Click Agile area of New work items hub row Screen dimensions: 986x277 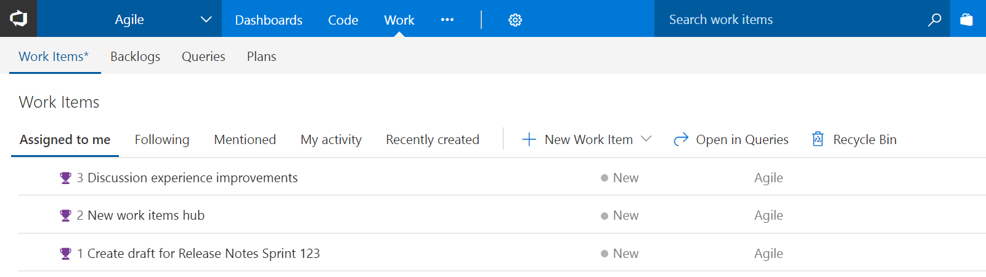coord(768,215)
